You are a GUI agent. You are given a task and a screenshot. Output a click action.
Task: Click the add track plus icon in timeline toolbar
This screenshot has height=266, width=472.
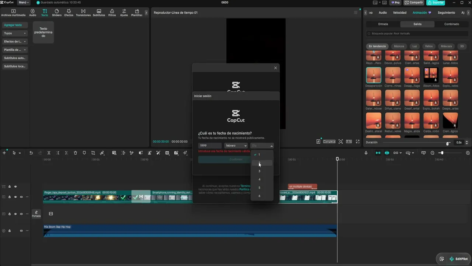[4, 153]
